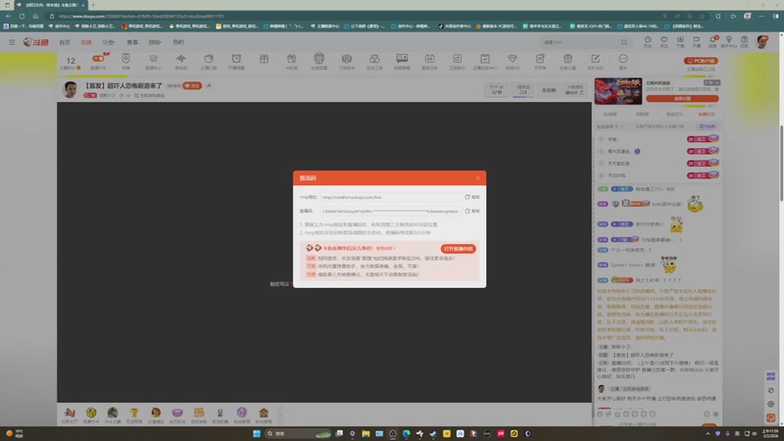Switch to the 钻粉(12) tab
This screenshot has height=441, width=784.
click(x=706, y=114)
